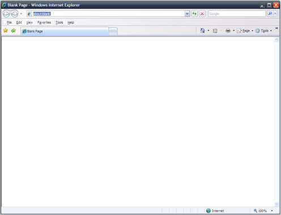Screen dimensions: 281x215
Task: Click the red Stop loading icon
Action: (202, 14)
